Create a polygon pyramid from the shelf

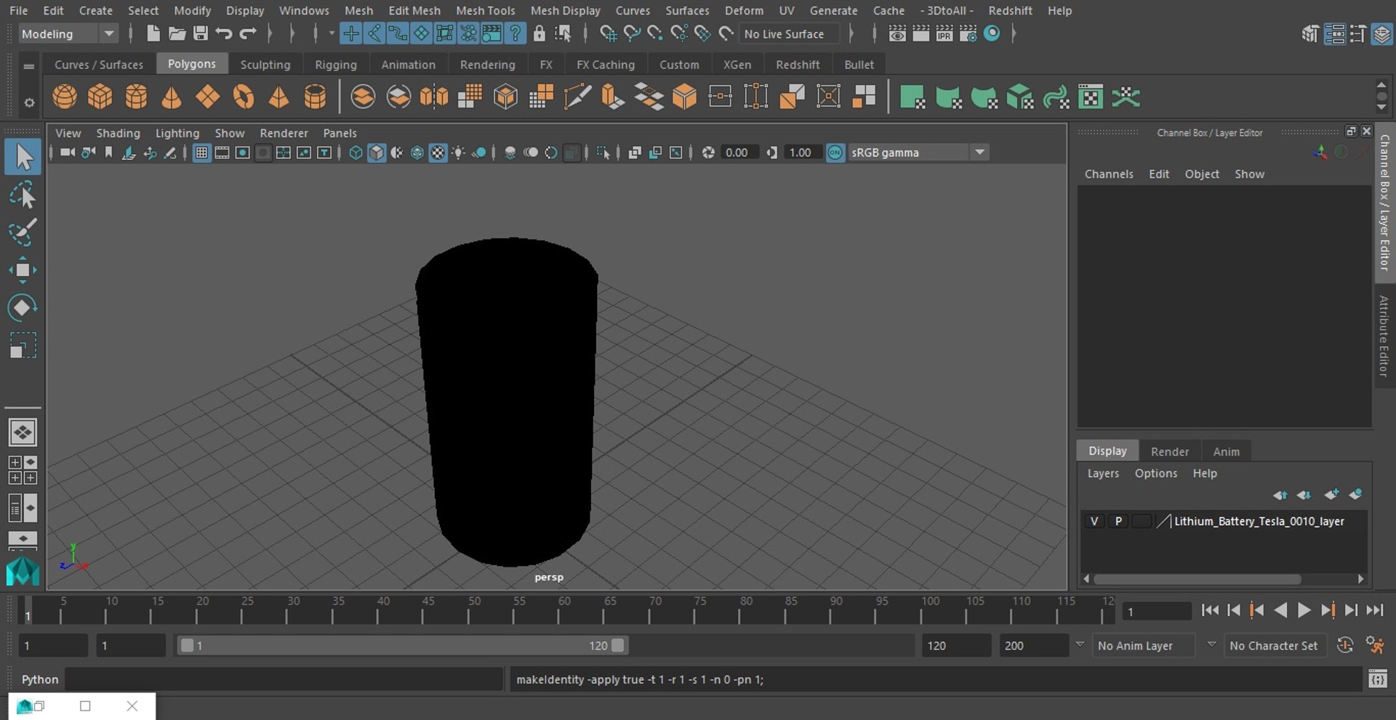pos(279,97)
